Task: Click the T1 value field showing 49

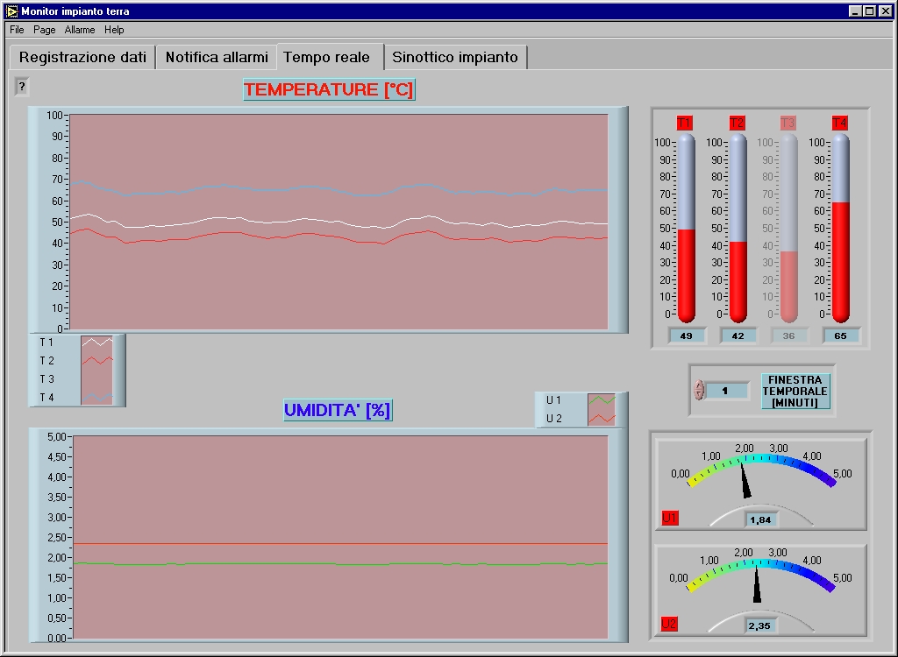Action: [x=687, y=336]
